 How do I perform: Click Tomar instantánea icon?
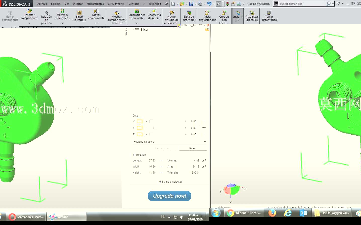269,13
